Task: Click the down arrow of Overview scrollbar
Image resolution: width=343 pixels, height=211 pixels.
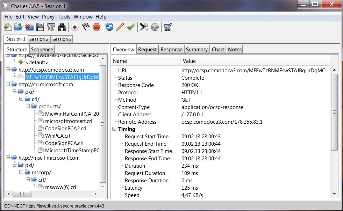Action: (x=334, y=194)
